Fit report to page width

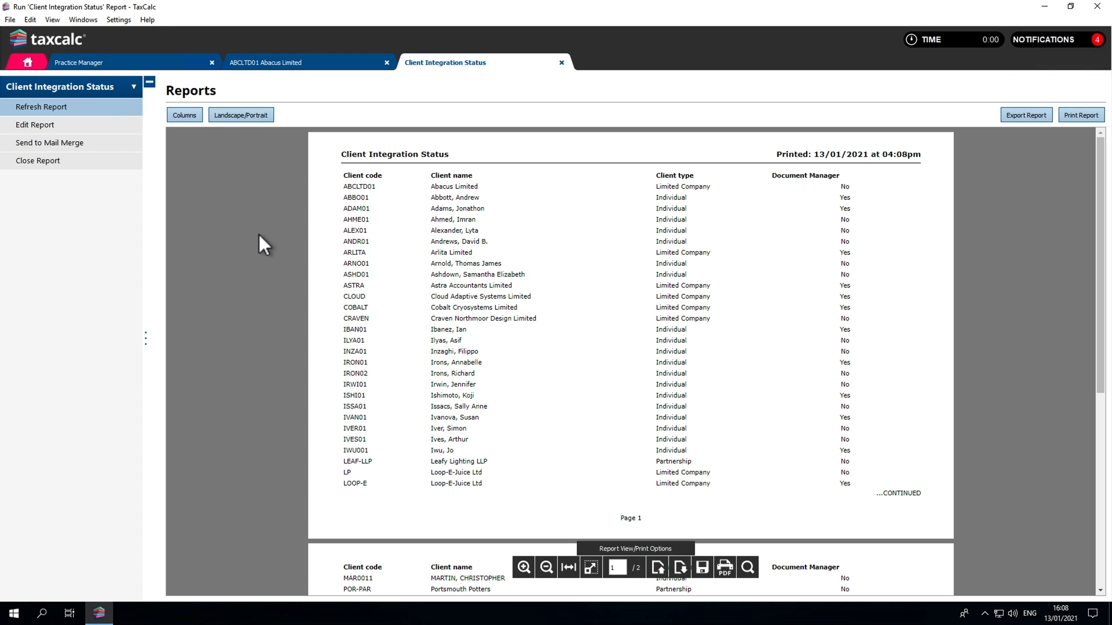click(569, 567)
